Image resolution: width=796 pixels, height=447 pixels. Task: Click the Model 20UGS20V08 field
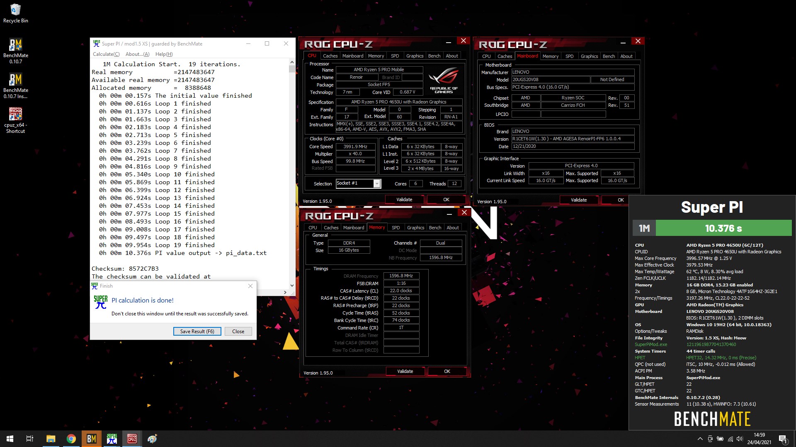click(x=551, y=79)
